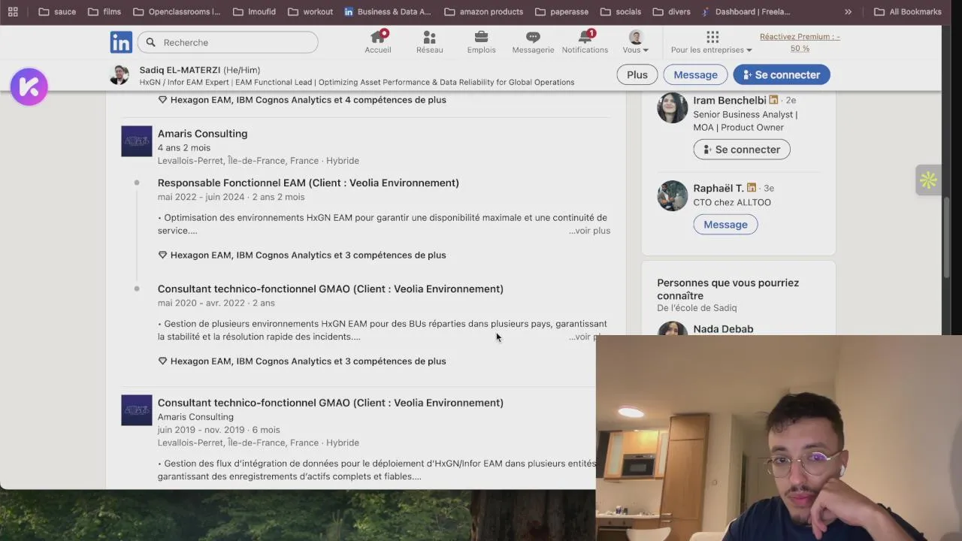Image resolution: width=962 pixels, height=541 pixels.
Task: Open the paperasse bookmarks folder
Action: click(x=562, y=12)
